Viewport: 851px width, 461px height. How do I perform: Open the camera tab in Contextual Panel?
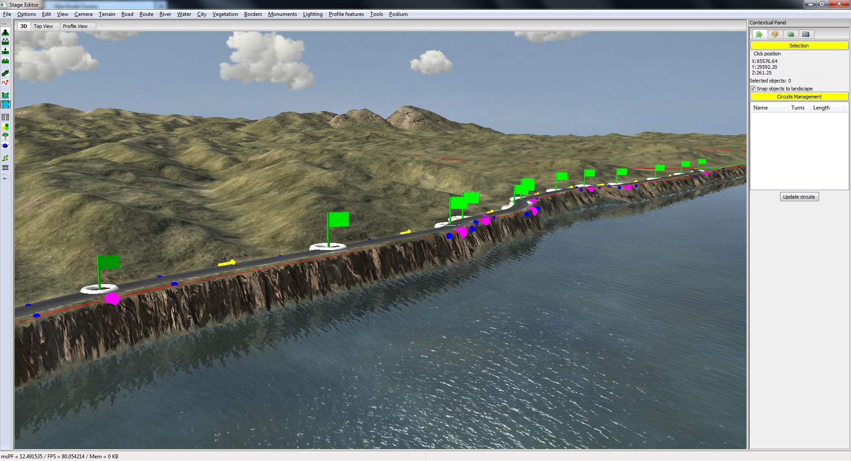(x=806, y=34)
